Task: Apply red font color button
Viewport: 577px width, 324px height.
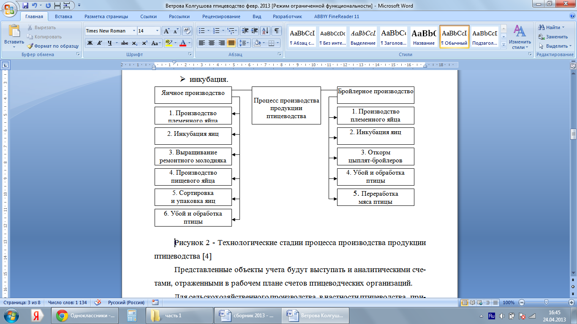Action: (x=183, y=43)
